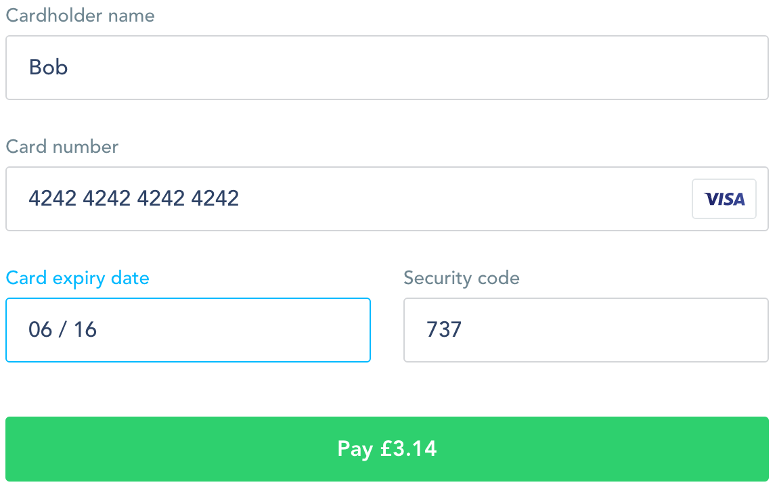Click the card number 4242 4242 4242 4242

pyautogui.click(x=133, y=198)
